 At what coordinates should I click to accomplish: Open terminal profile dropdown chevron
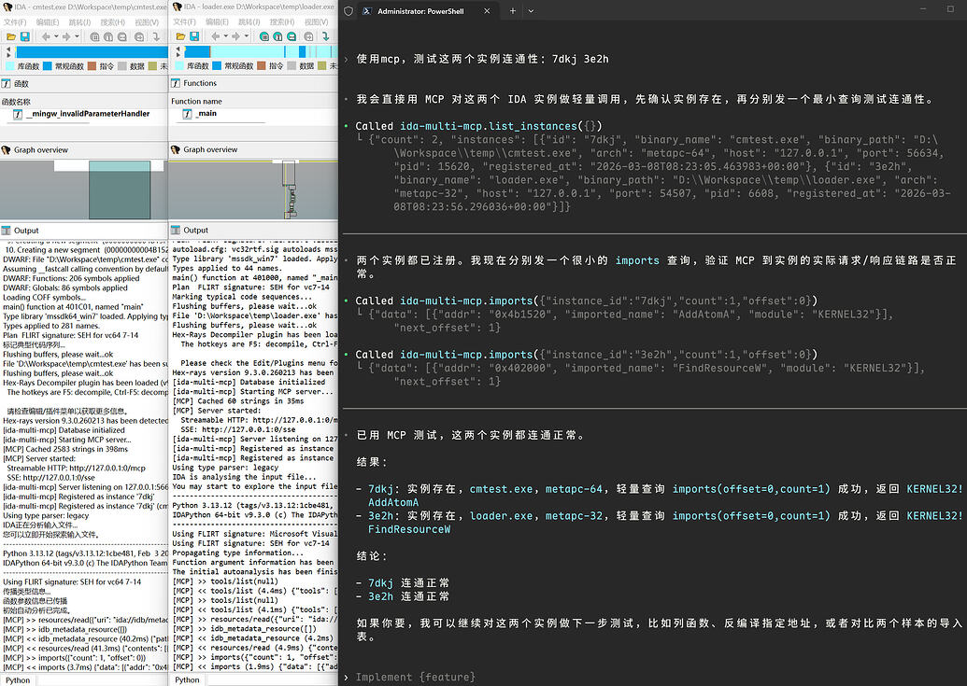click(x=531, y=11)
